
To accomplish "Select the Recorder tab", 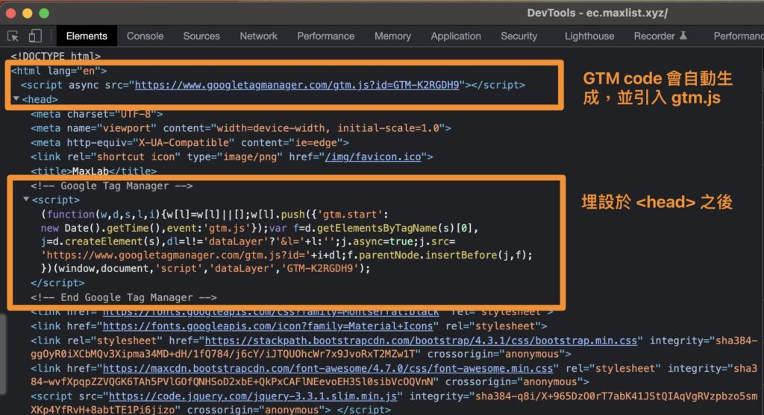I will [654, 36].
